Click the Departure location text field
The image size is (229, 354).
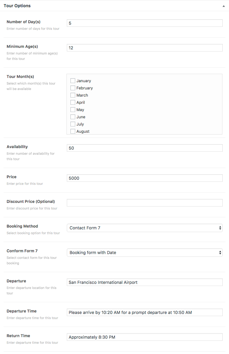(x=145, y=282)
